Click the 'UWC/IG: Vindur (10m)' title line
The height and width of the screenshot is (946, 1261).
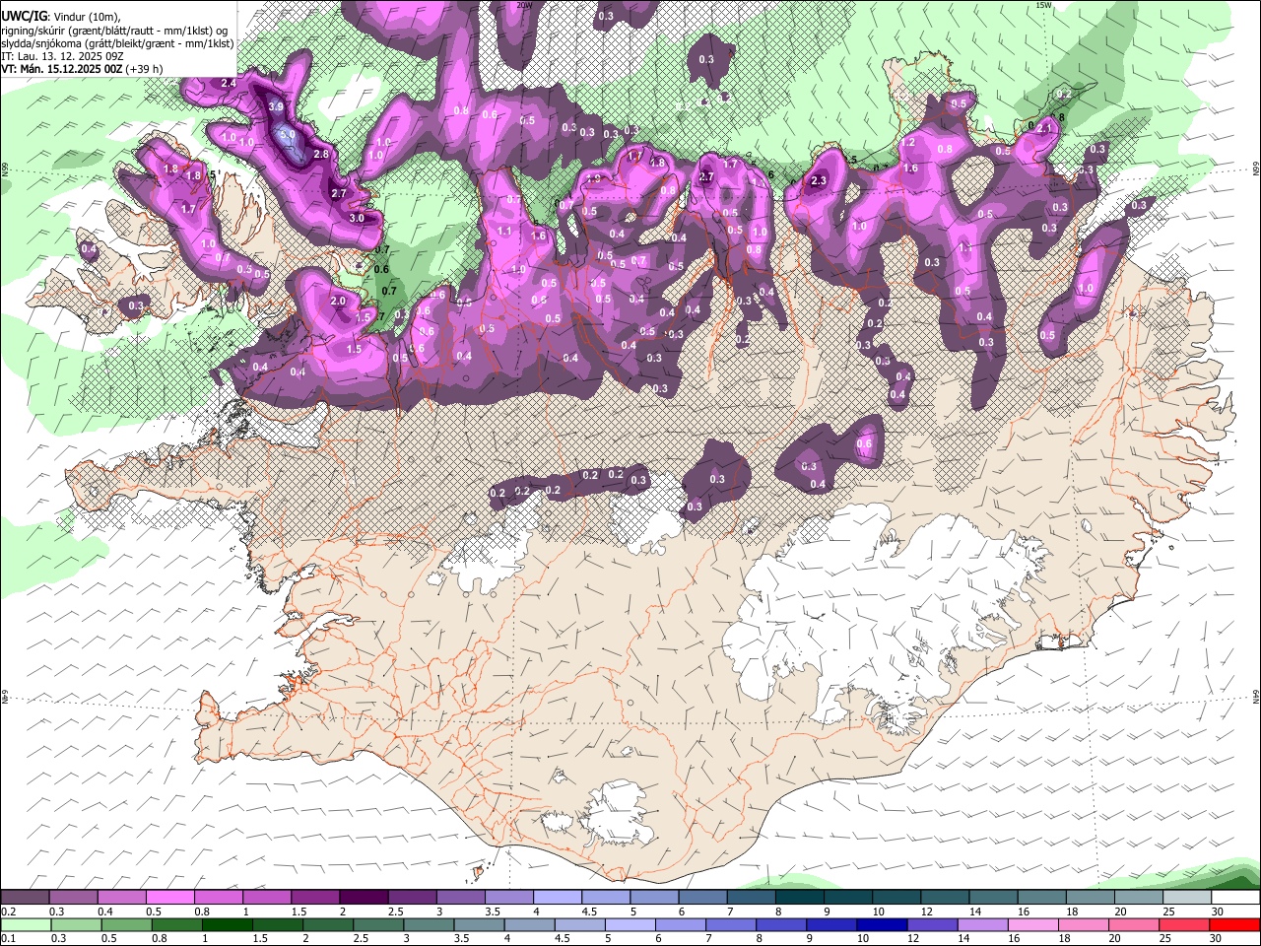[61, 16]
